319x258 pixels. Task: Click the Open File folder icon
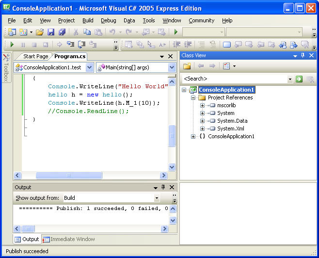pyautogui.click(x=40, y=32)
